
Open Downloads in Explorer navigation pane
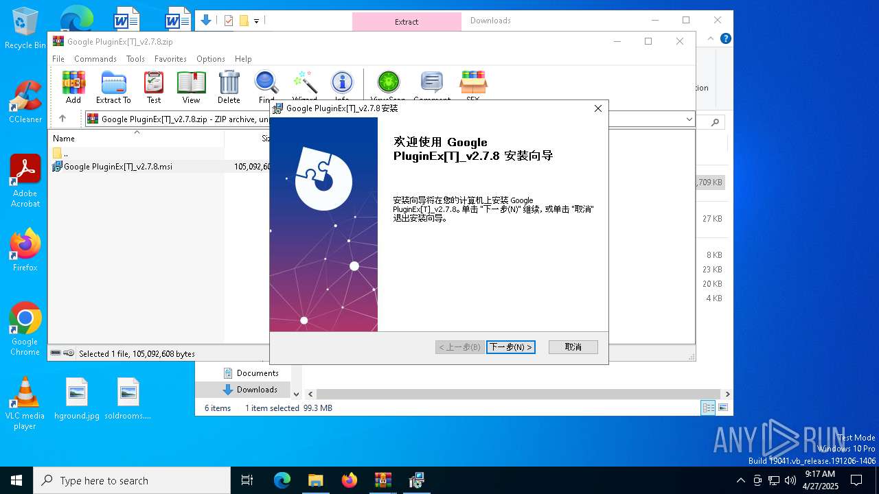(x=257, y=390)
